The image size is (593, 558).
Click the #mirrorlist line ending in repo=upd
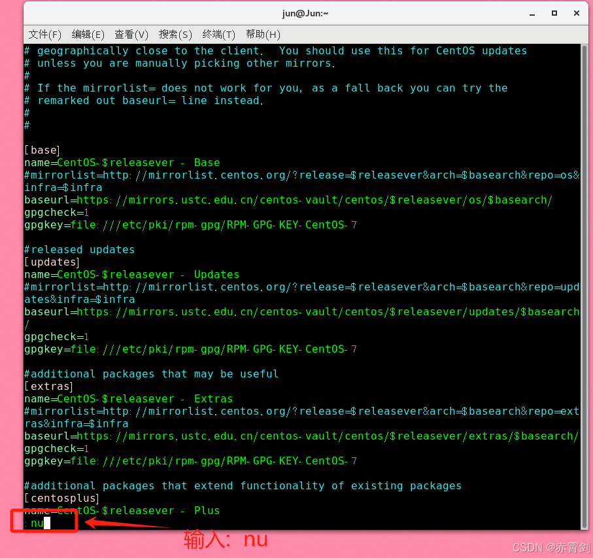(x=302, y=287)
